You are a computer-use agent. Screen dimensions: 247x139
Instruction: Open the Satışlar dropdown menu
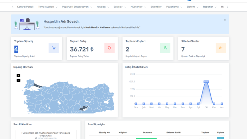pyautogui.click(x=120, y=7)
